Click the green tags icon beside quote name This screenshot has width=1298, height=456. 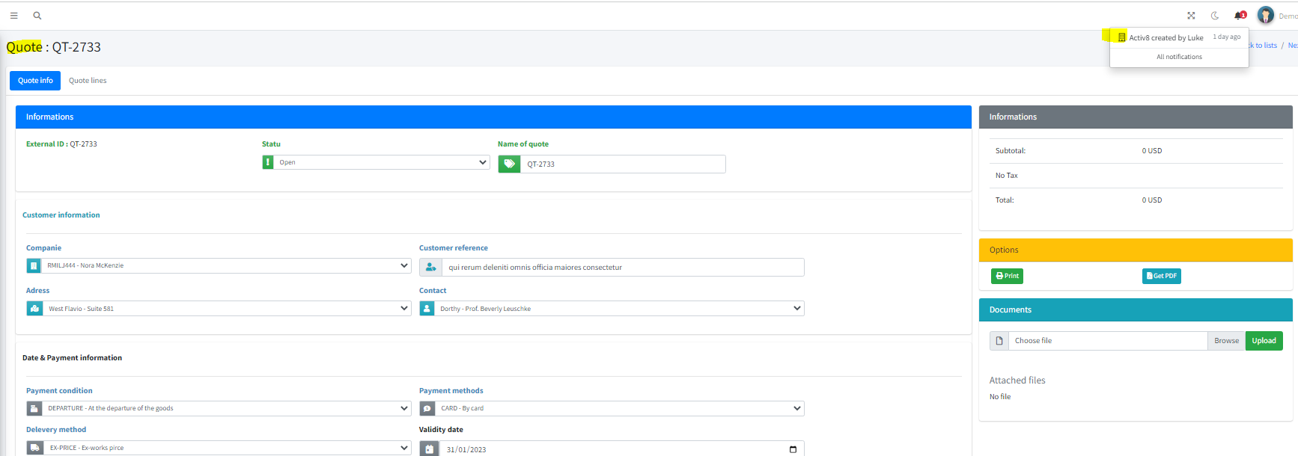509,164
